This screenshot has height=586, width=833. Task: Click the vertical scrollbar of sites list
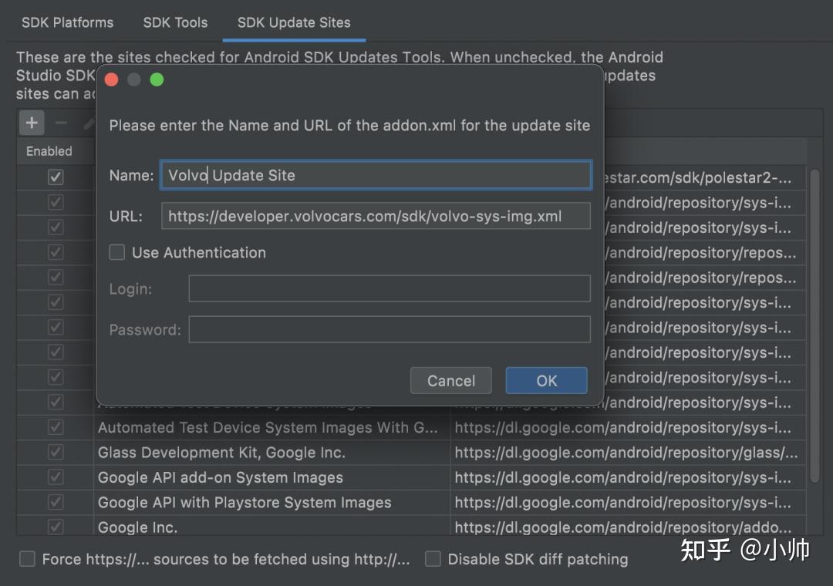[814, 325]
